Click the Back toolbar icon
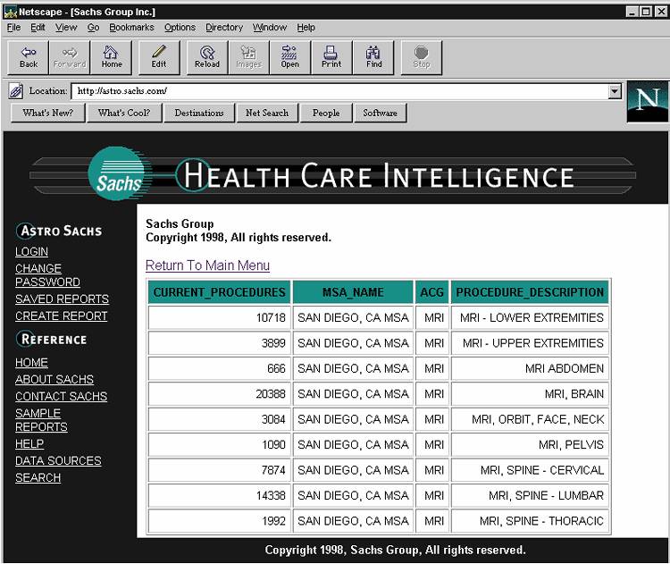The height and width of the screenshot is (564, 670). coord(29,57)
